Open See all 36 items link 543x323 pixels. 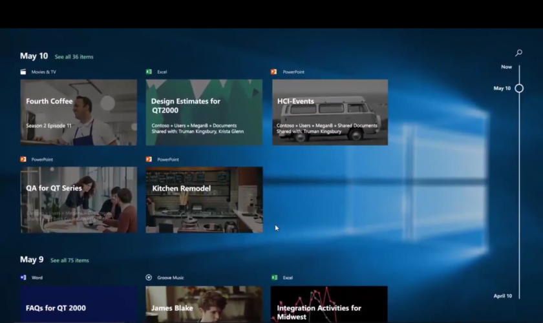(x=74, y=57)
